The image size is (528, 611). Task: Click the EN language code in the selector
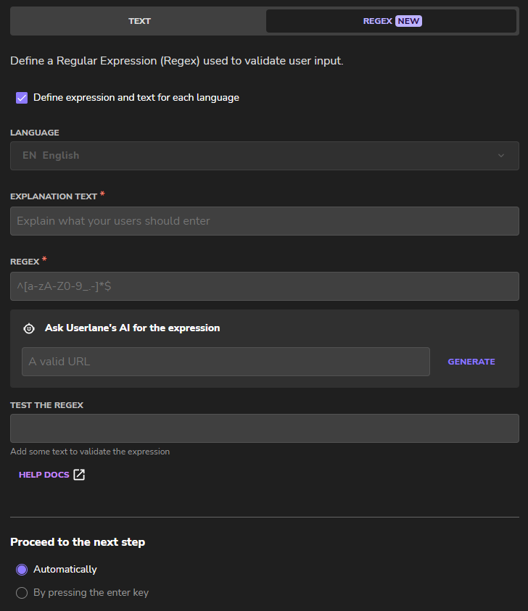29,156
